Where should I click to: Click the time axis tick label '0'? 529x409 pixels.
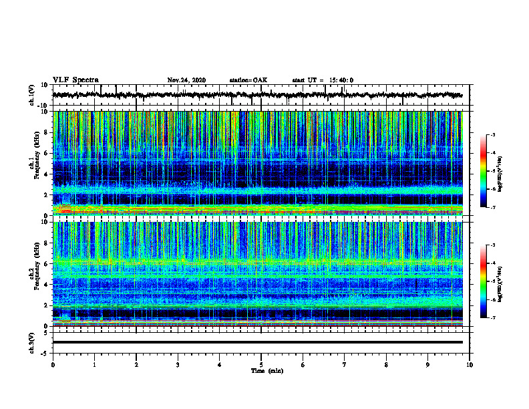53,365
